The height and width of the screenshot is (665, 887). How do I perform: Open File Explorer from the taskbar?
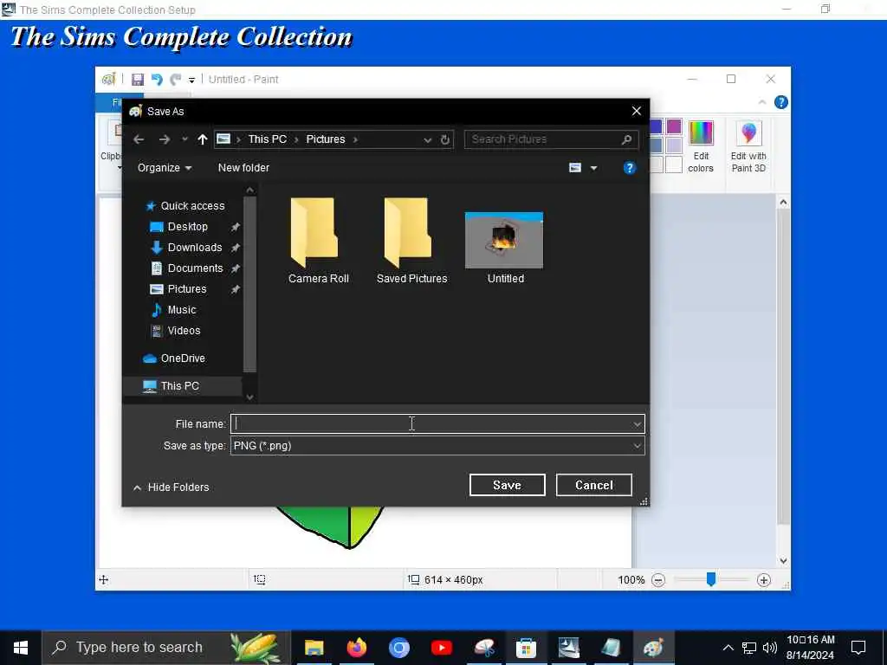pos(314,648)
